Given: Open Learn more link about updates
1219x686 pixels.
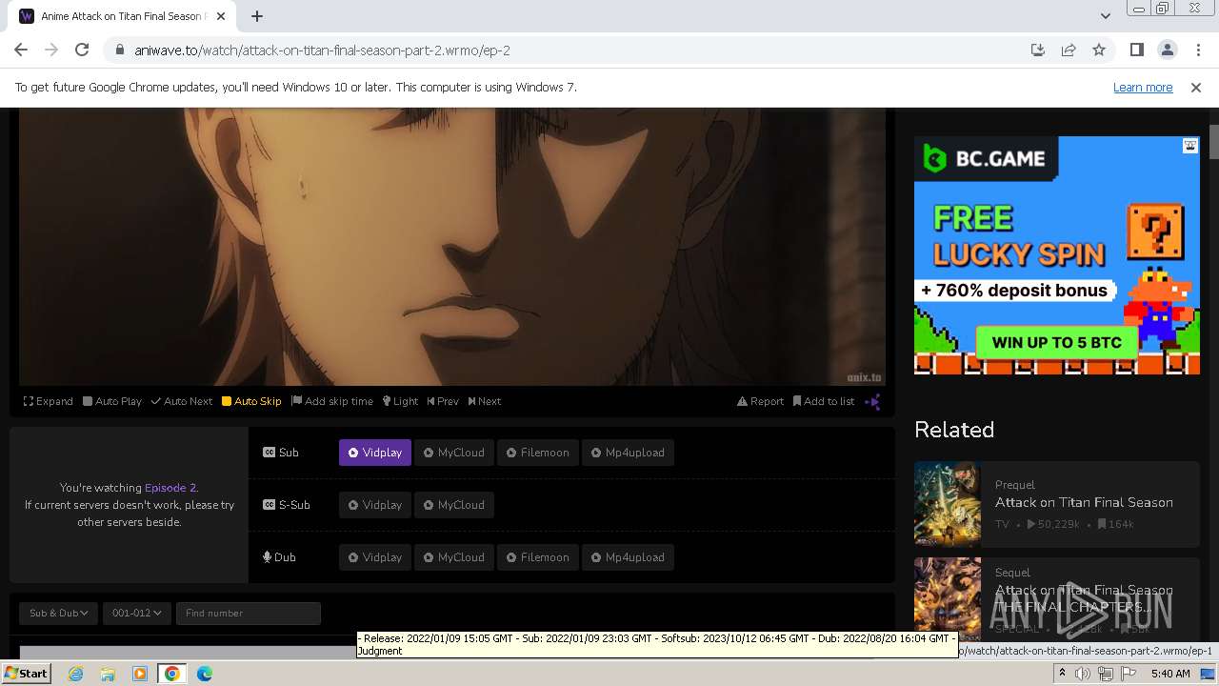Looking at the screenshot, I should [1143, 87].
